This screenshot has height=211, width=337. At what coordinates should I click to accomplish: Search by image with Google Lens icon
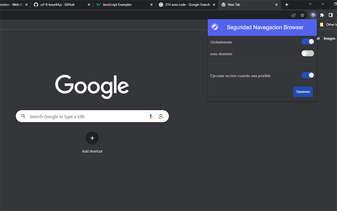161,116
